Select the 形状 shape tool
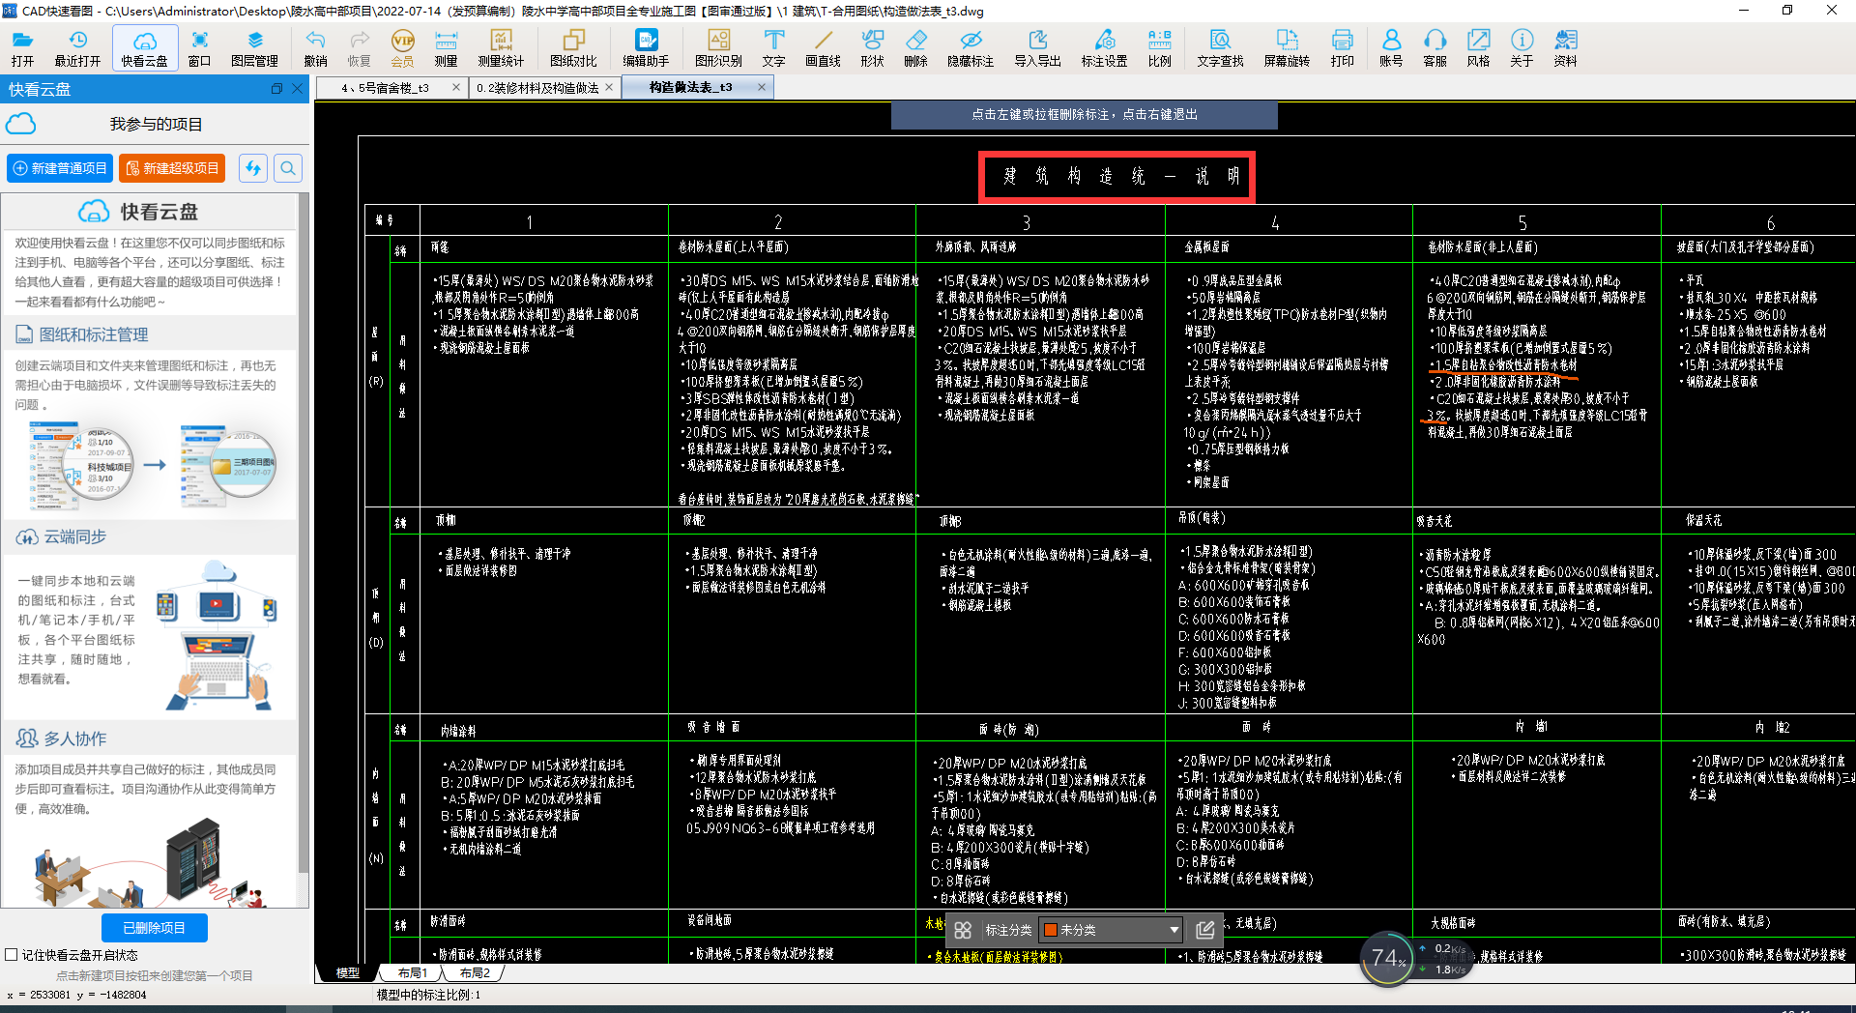The height and width of the screenshot is (1013, 1856). 872,47
